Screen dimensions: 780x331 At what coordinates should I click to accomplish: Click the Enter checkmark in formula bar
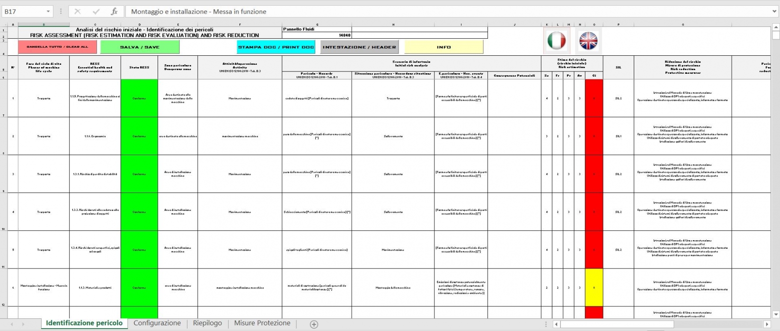tap(96, 11)
